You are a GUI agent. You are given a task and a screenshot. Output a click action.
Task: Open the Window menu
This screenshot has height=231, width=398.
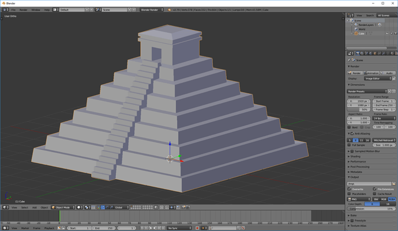pos(36,10)
